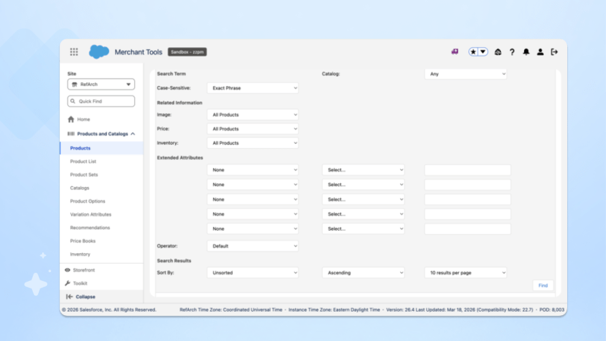Click the Find button
Screen dimensions: 606x341
[x=543, y=285]
